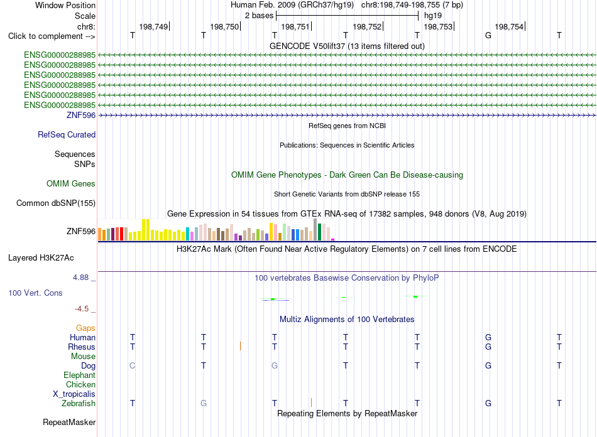Image resolution: width=597 pixels, height=437 pixels.
Task: Click the OMIM Genes track label
Action: pos(71,184)
